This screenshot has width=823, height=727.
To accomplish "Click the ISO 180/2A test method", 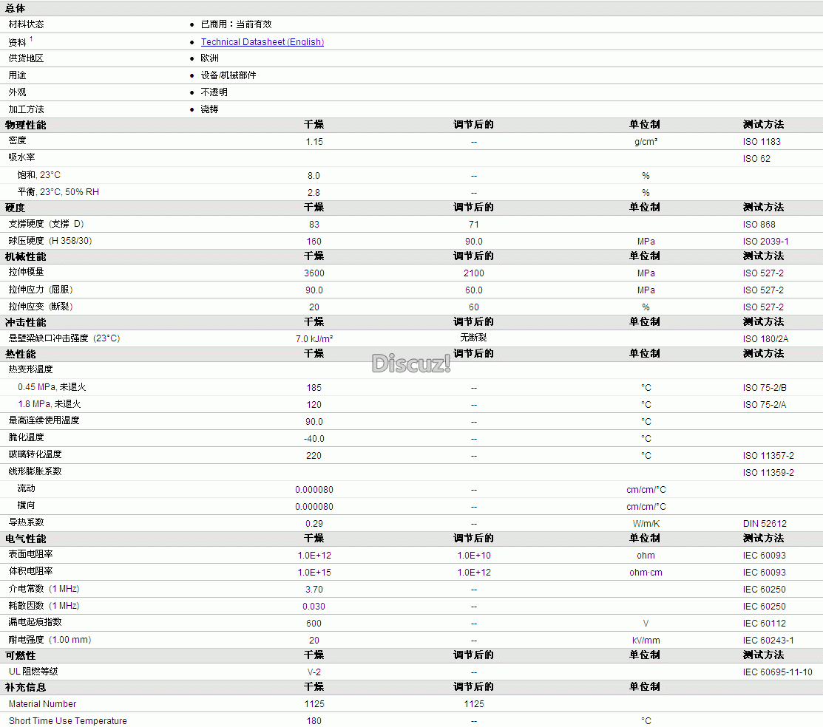I will coord(766,339).
